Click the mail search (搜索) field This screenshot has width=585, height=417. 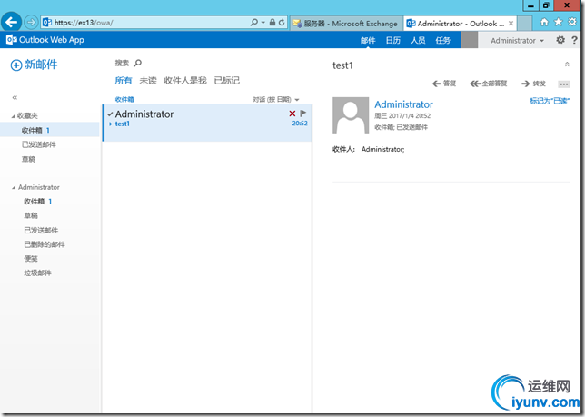click(x=122, y=63)
